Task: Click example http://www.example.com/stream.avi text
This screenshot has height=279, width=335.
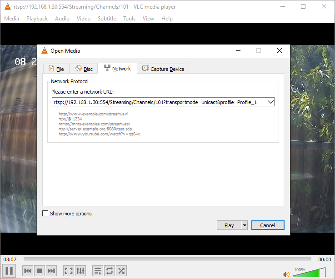Action: tap(93, 114)
